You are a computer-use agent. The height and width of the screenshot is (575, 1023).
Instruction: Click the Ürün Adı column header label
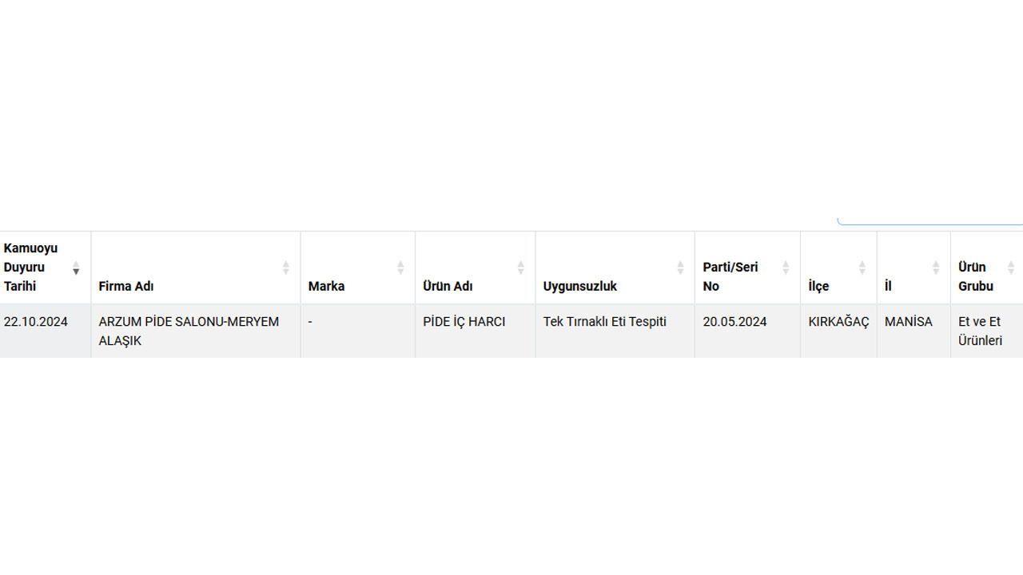pos(448,286)
